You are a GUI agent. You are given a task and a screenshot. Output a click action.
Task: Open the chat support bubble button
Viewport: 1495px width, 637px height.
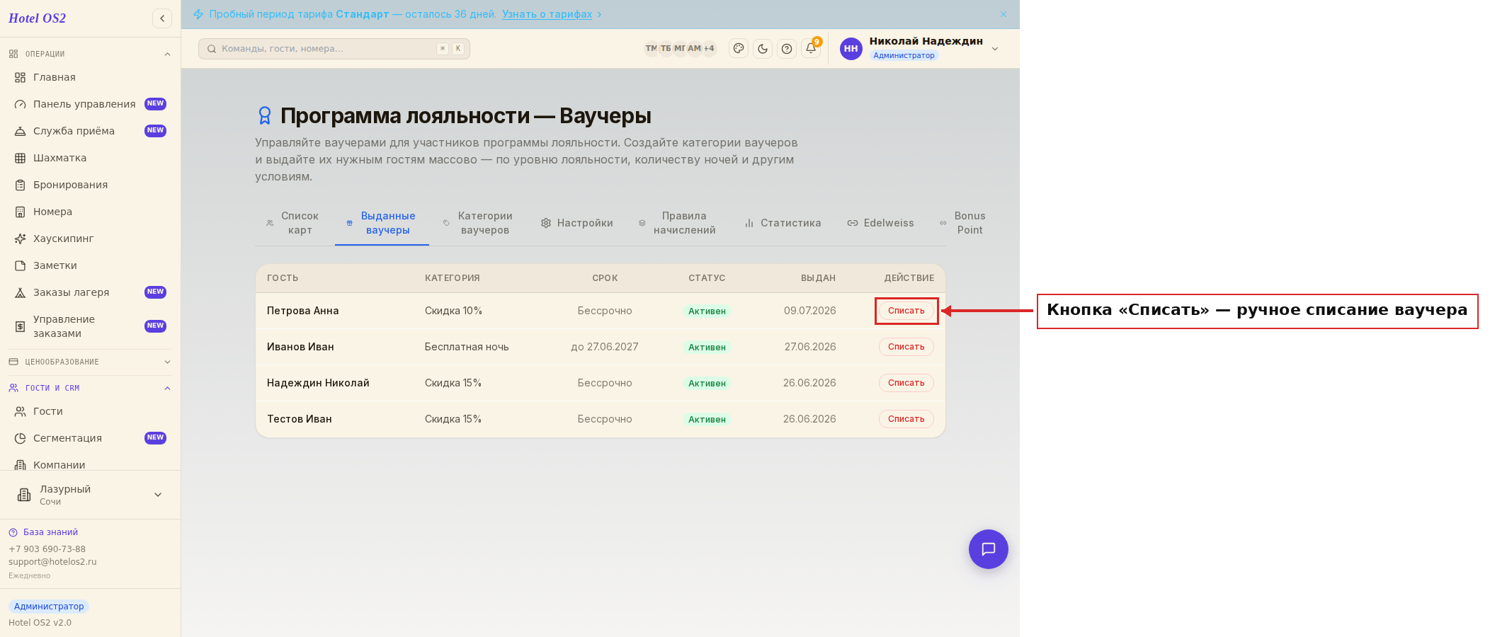point(989,549)
